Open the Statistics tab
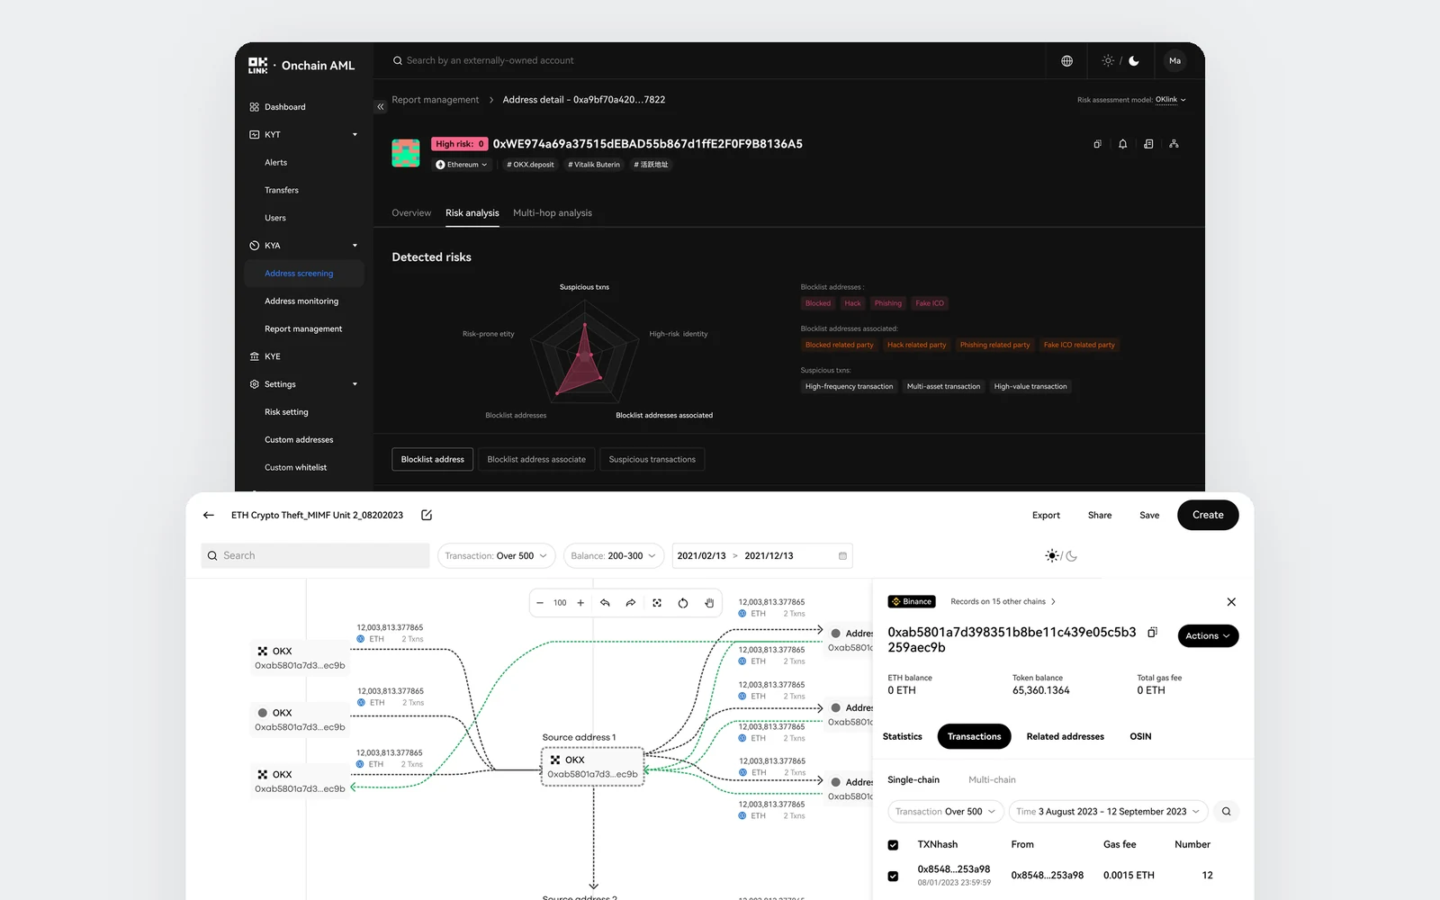Viewport: 1440px width, 900px height. click(902, 737)
